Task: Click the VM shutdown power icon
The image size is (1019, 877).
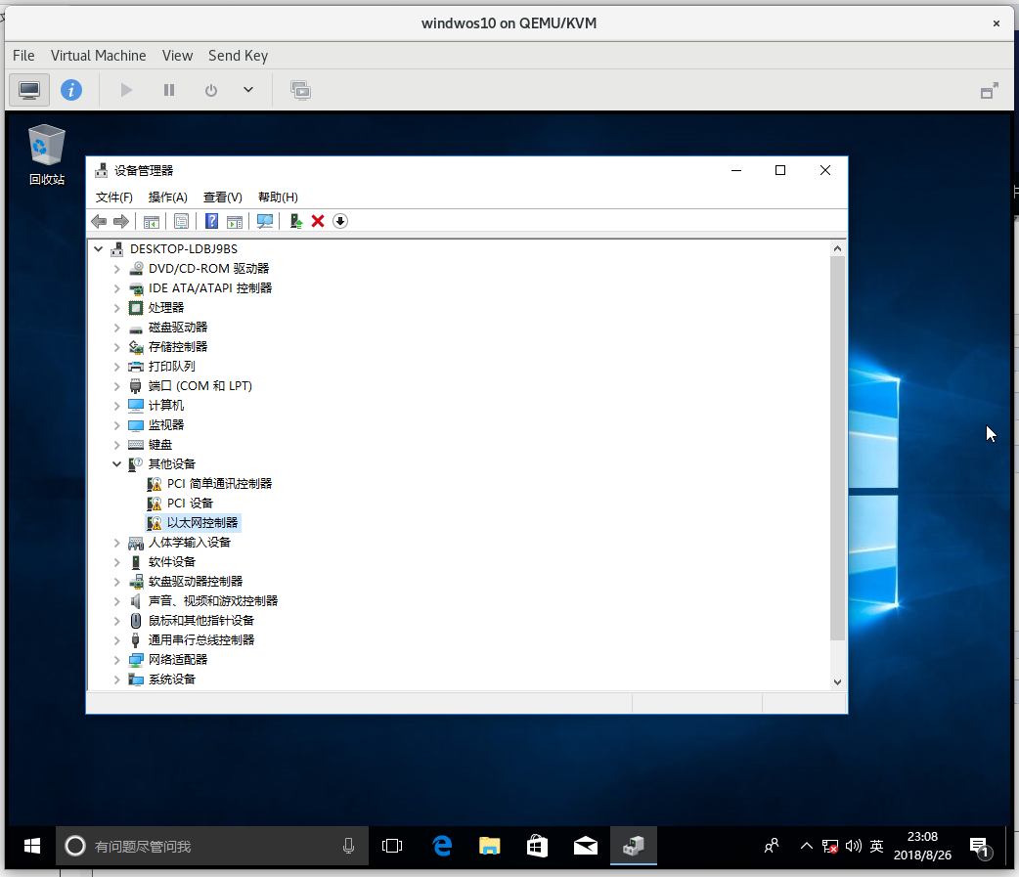Action: [x=210, y=90]
